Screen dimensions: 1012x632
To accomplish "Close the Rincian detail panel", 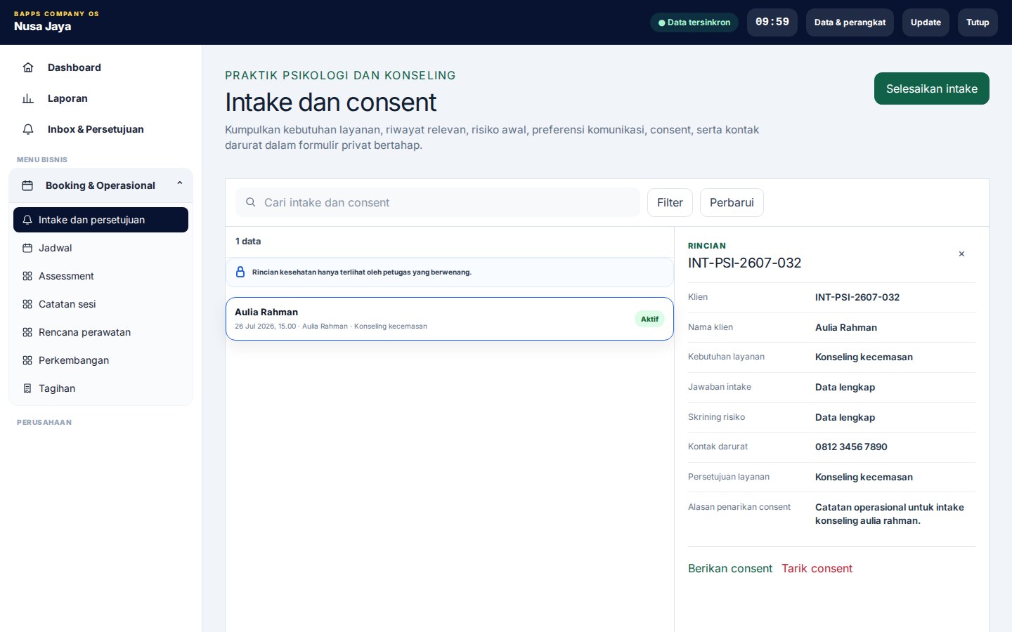I will click(961, 254).
